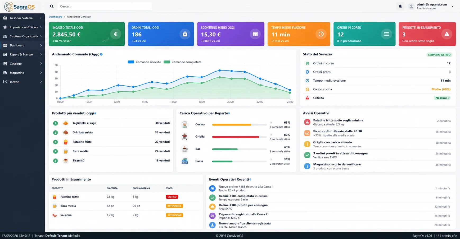Expand Gestione Sistema sidebar menu
This screenshot has width=460, height=239.
pyautogui.click(x=22, y=18)
